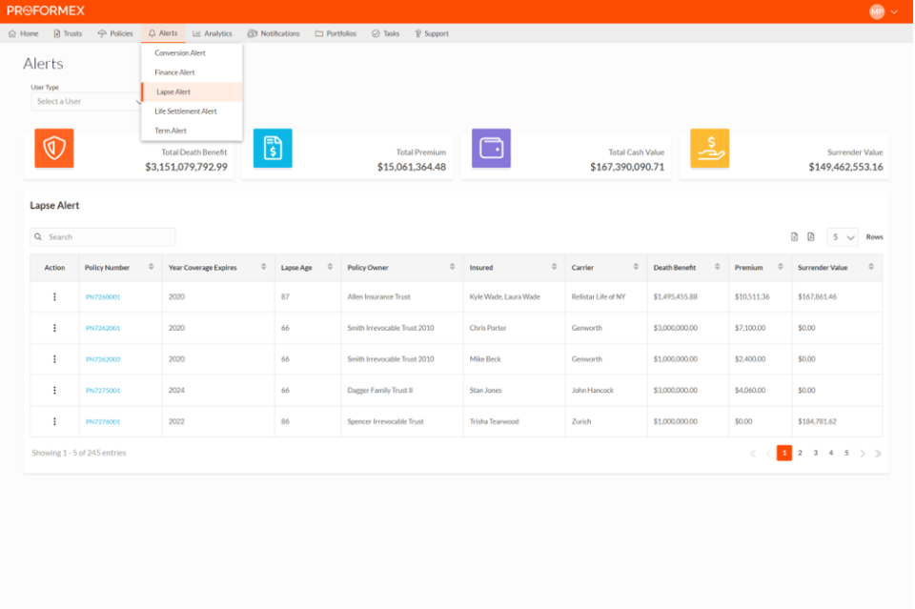Sort by Carrier column
Viewport: 915px width, 609px height.
(x=636, y=267)
